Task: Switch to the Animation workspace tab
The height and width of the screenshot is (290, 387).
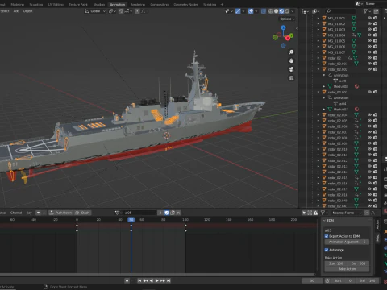Action: [118, 4]
